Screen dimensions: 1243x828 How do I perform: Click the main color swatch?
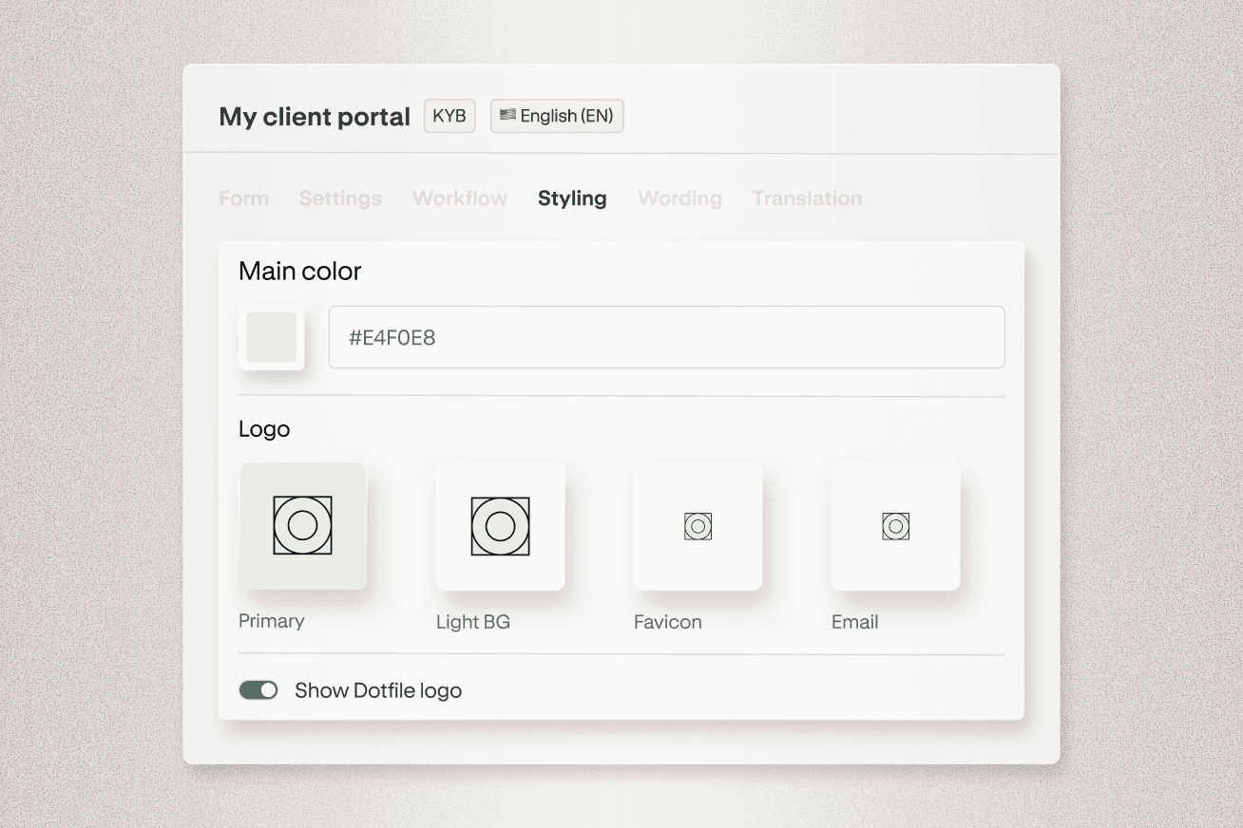271,337
